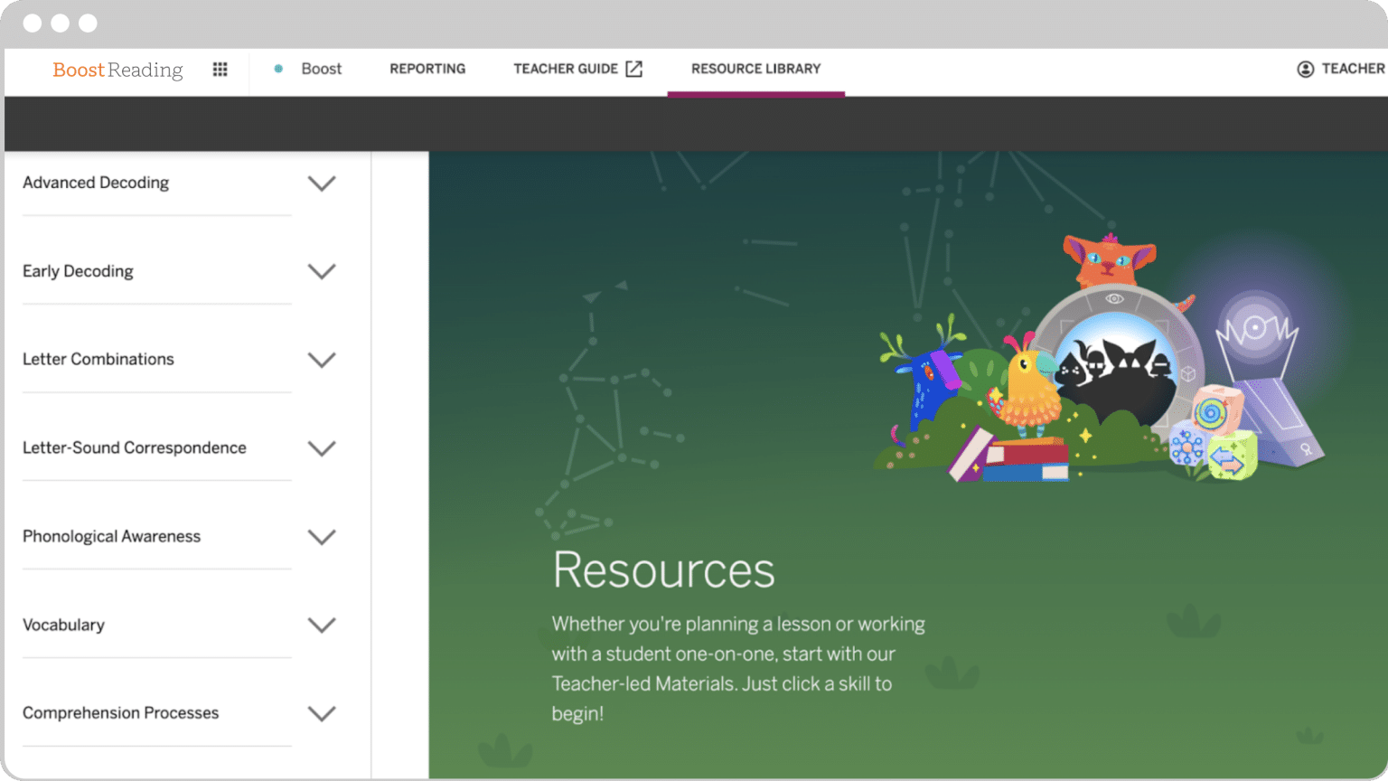Select the Phonological Awareness skill label

111,536
